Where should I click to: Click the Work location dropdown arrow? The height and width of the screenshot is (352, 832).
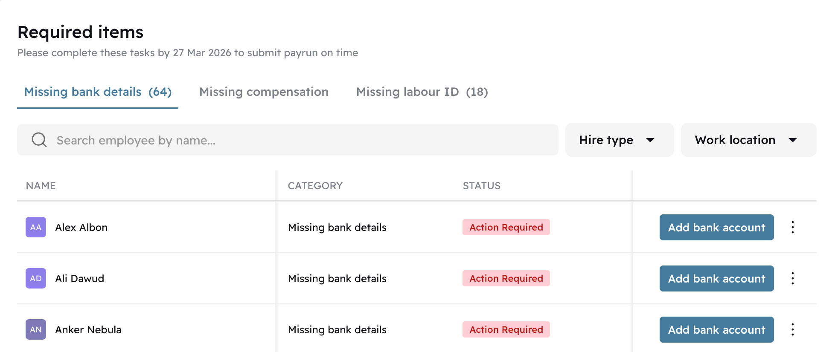(x=793, y=140)
